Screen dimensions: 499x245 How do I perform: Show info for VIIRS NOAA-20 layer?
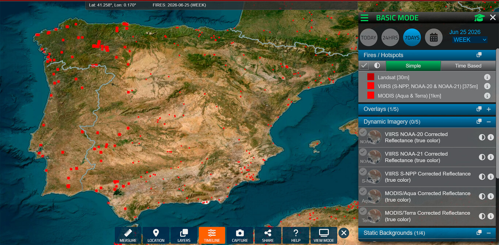click(491, 137)
